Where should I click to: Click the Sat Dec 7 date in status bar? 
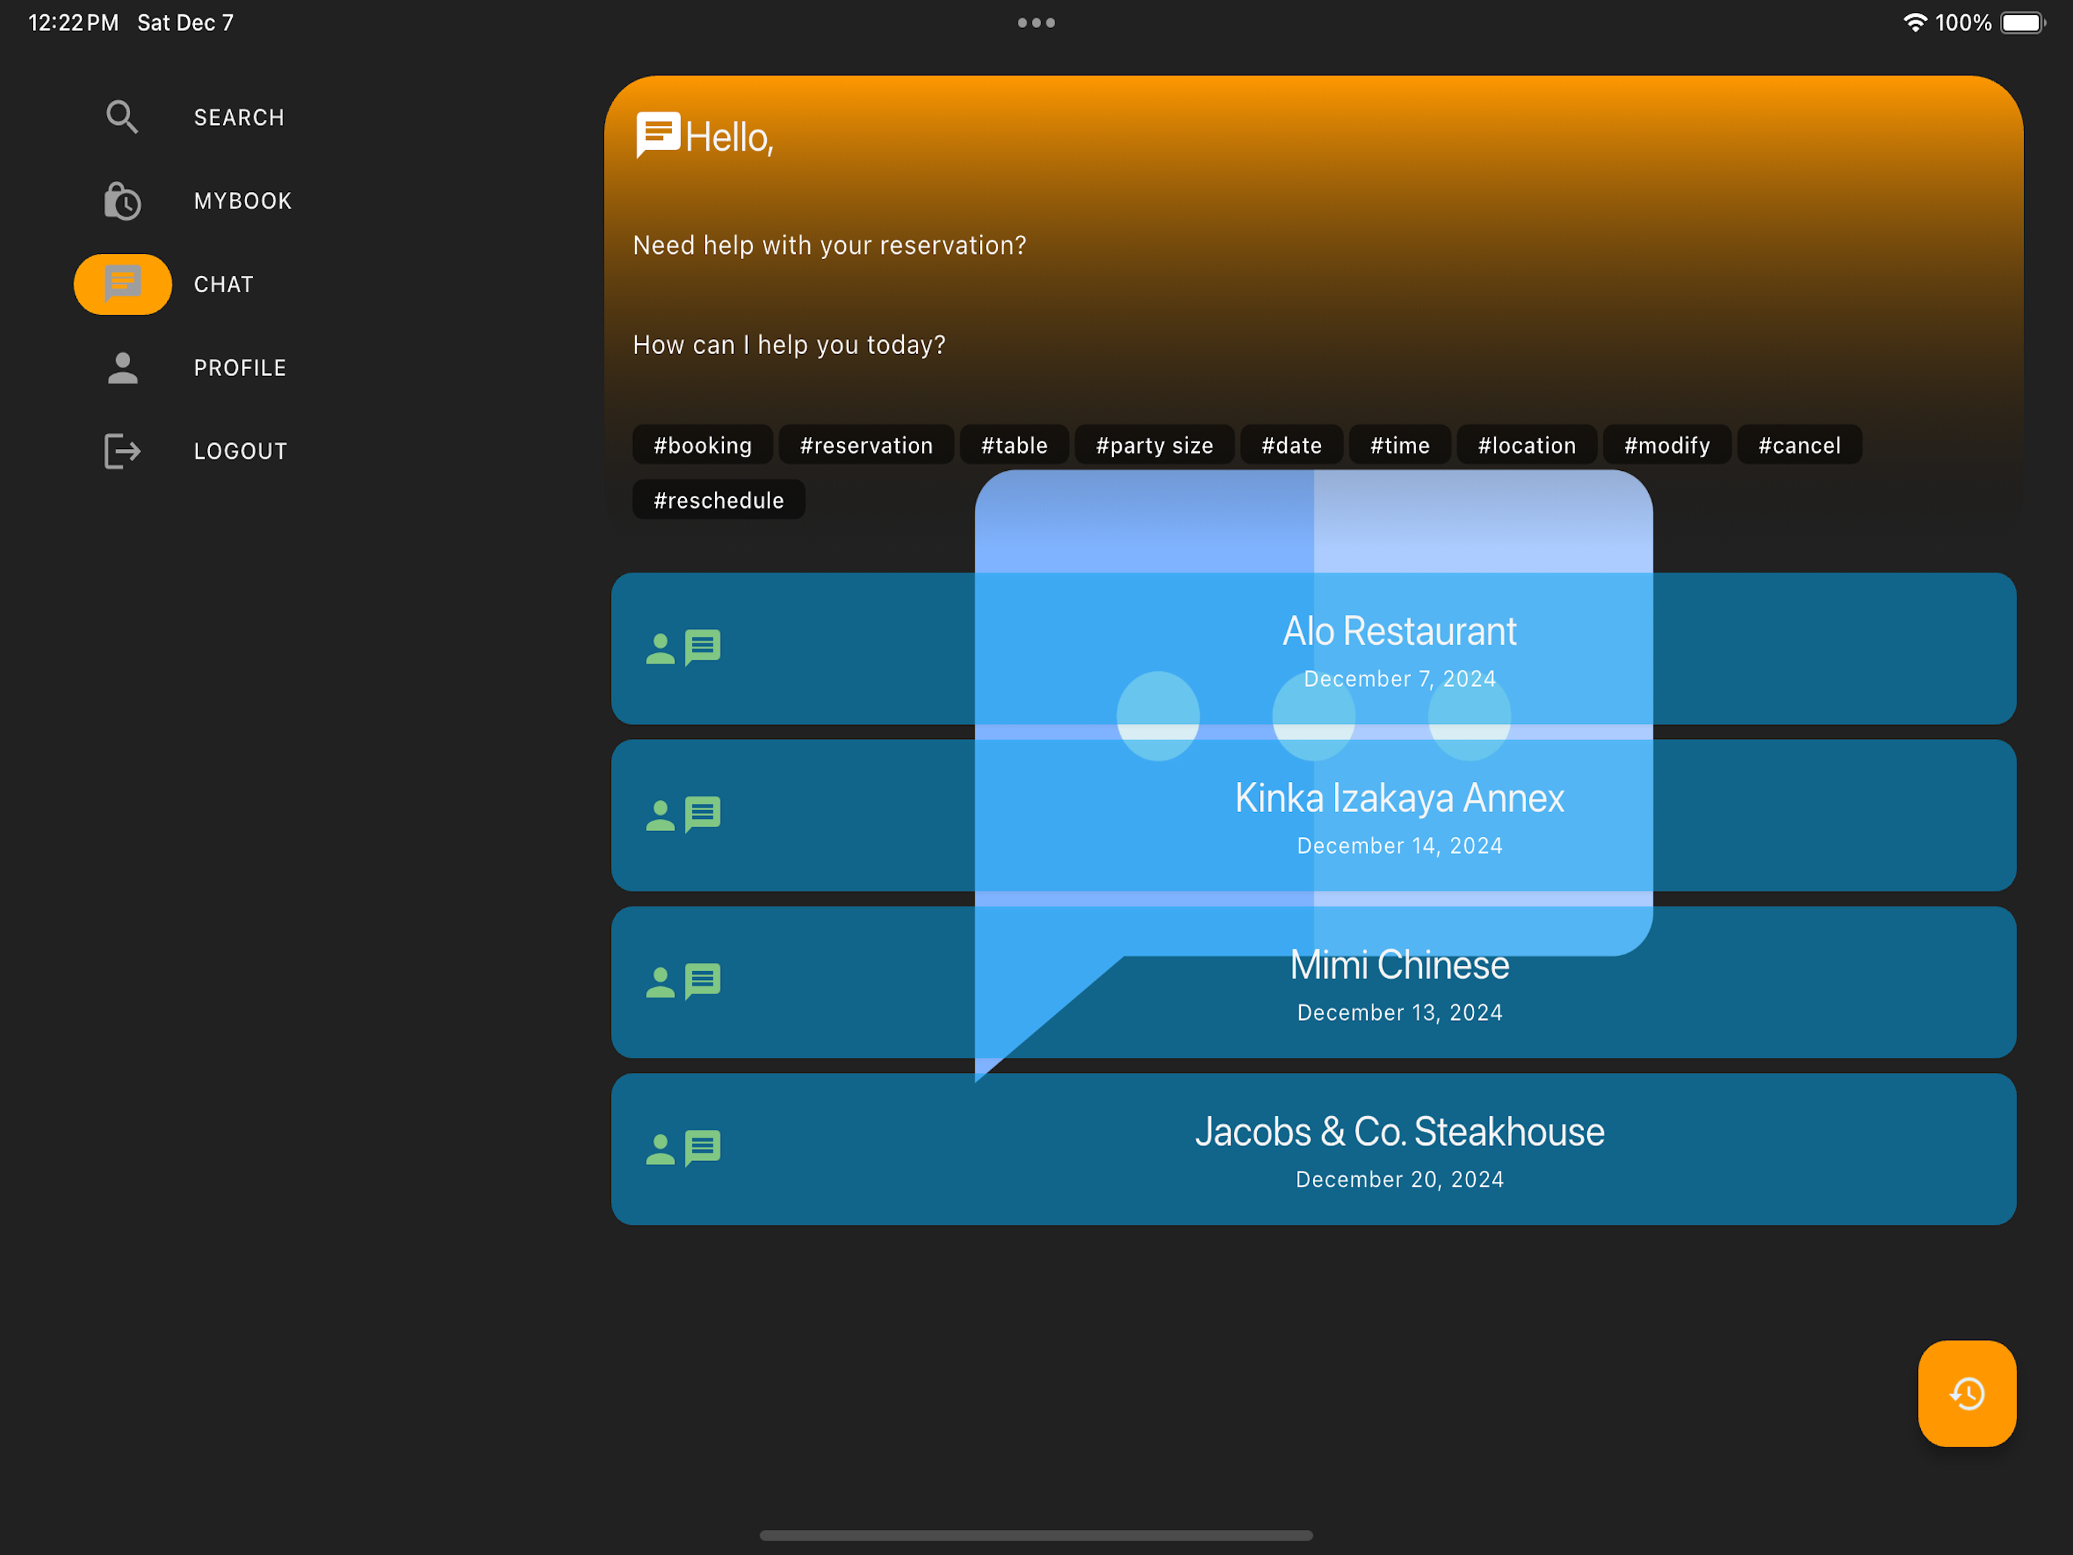185,23
